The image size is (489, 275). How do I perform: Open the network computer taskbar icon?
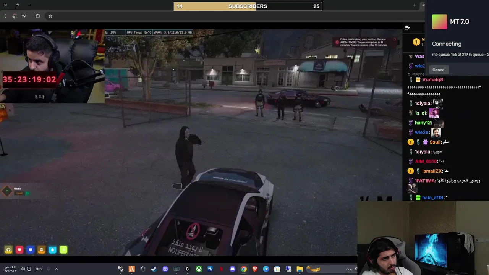(x=288, y=269)
